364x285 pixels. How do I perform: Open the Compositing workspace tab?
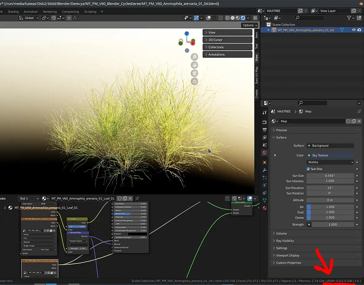70,12
